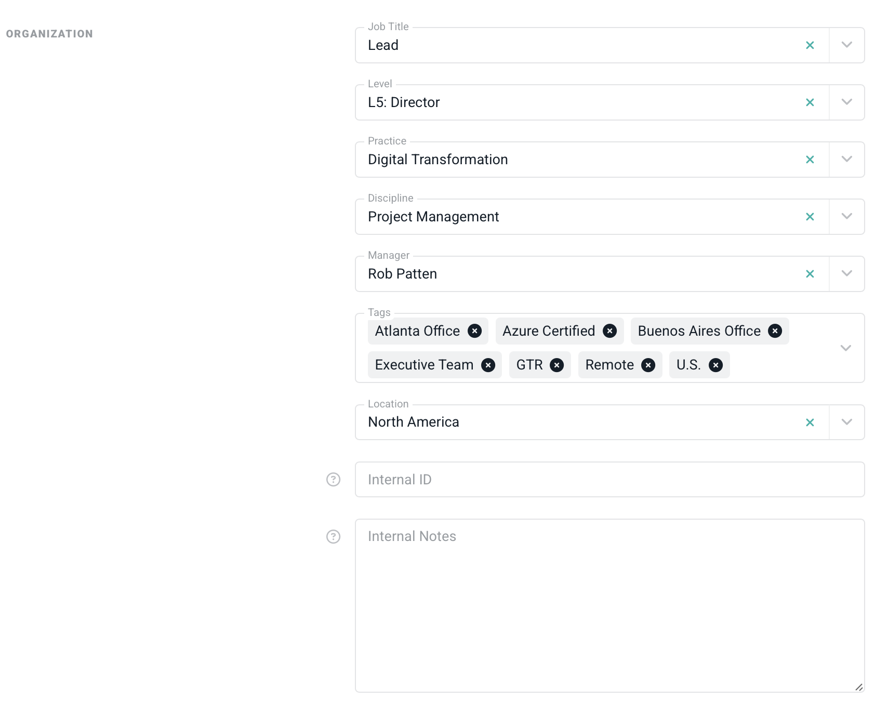Click the Internal ID input field
Screen dimensions: 875x713
tap(609, 480)
